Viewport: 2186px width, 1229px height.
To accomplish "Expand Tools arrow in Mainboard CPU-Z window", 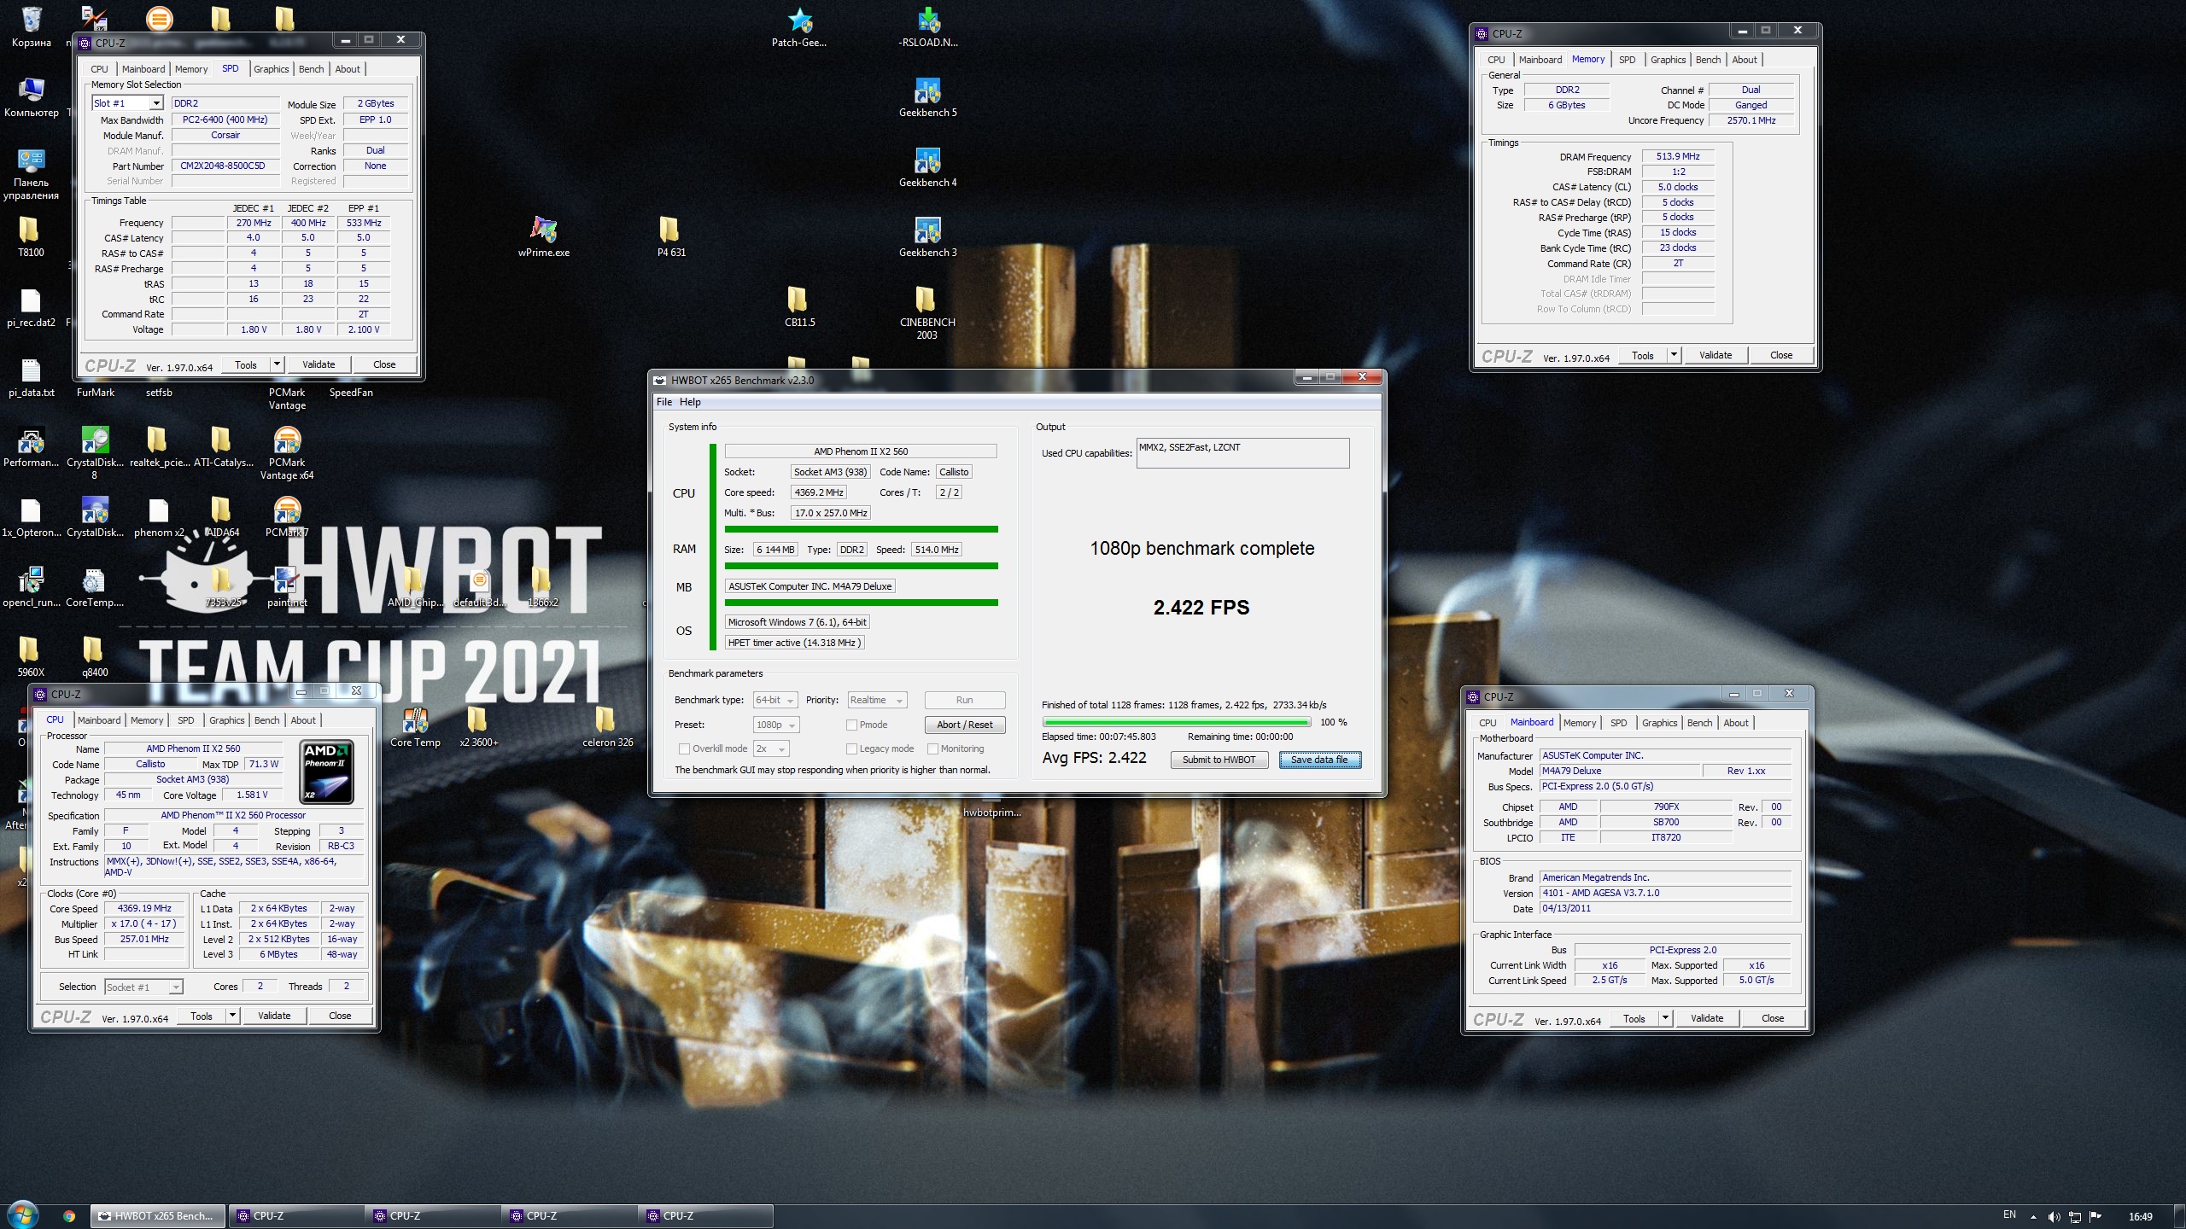I will [1665, 1018].
